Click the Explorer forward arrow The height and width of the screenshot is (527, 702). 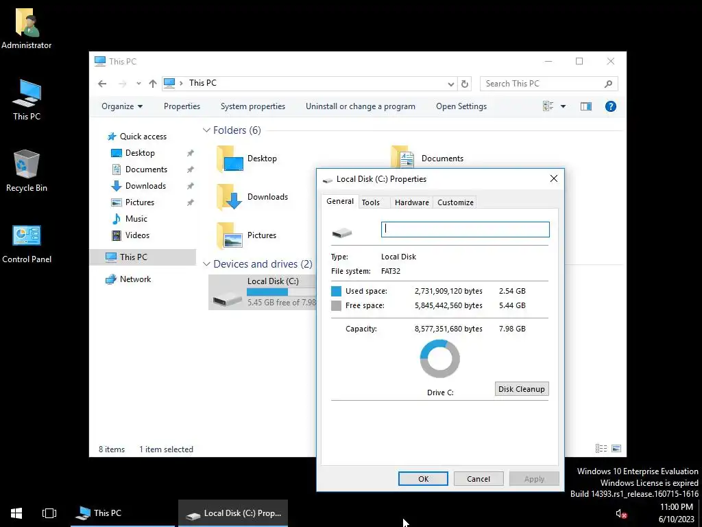click(x=122, y=83)
